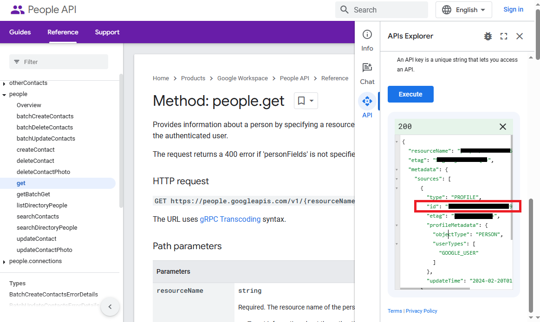Click the search magnifier icon

(x=345, y=10)
